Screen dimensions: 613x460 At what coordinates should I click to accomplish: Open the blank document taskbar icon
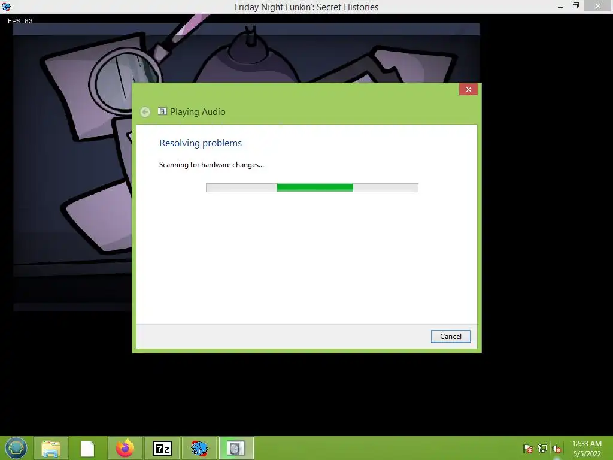click(x=87, y=448)
